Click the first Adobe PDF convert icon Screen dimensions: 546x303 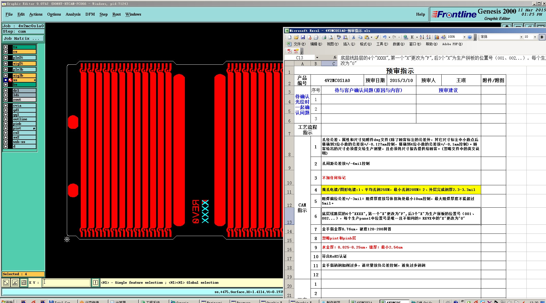pos(289,51)
